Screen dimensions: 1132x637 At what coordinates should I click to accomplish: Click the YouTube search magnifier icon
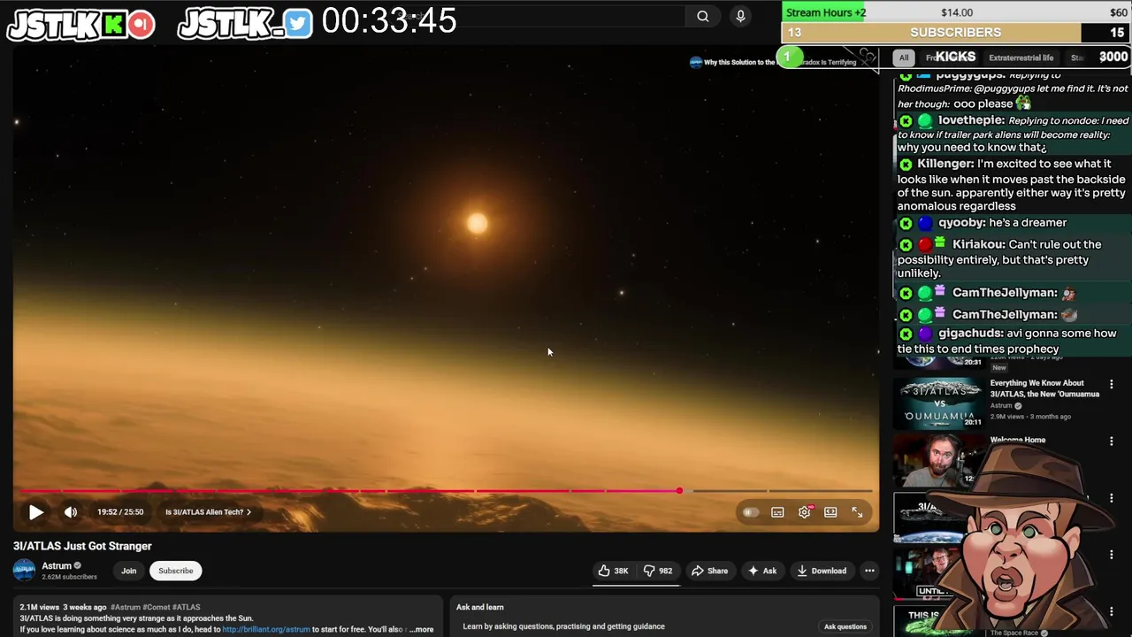[x=703, y=16]
